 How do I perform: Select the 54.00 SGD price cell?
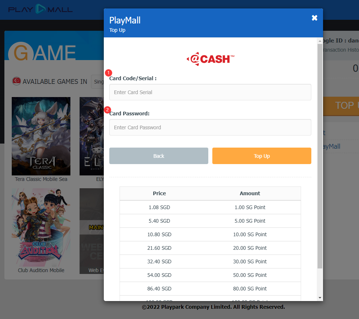[160, 275]
